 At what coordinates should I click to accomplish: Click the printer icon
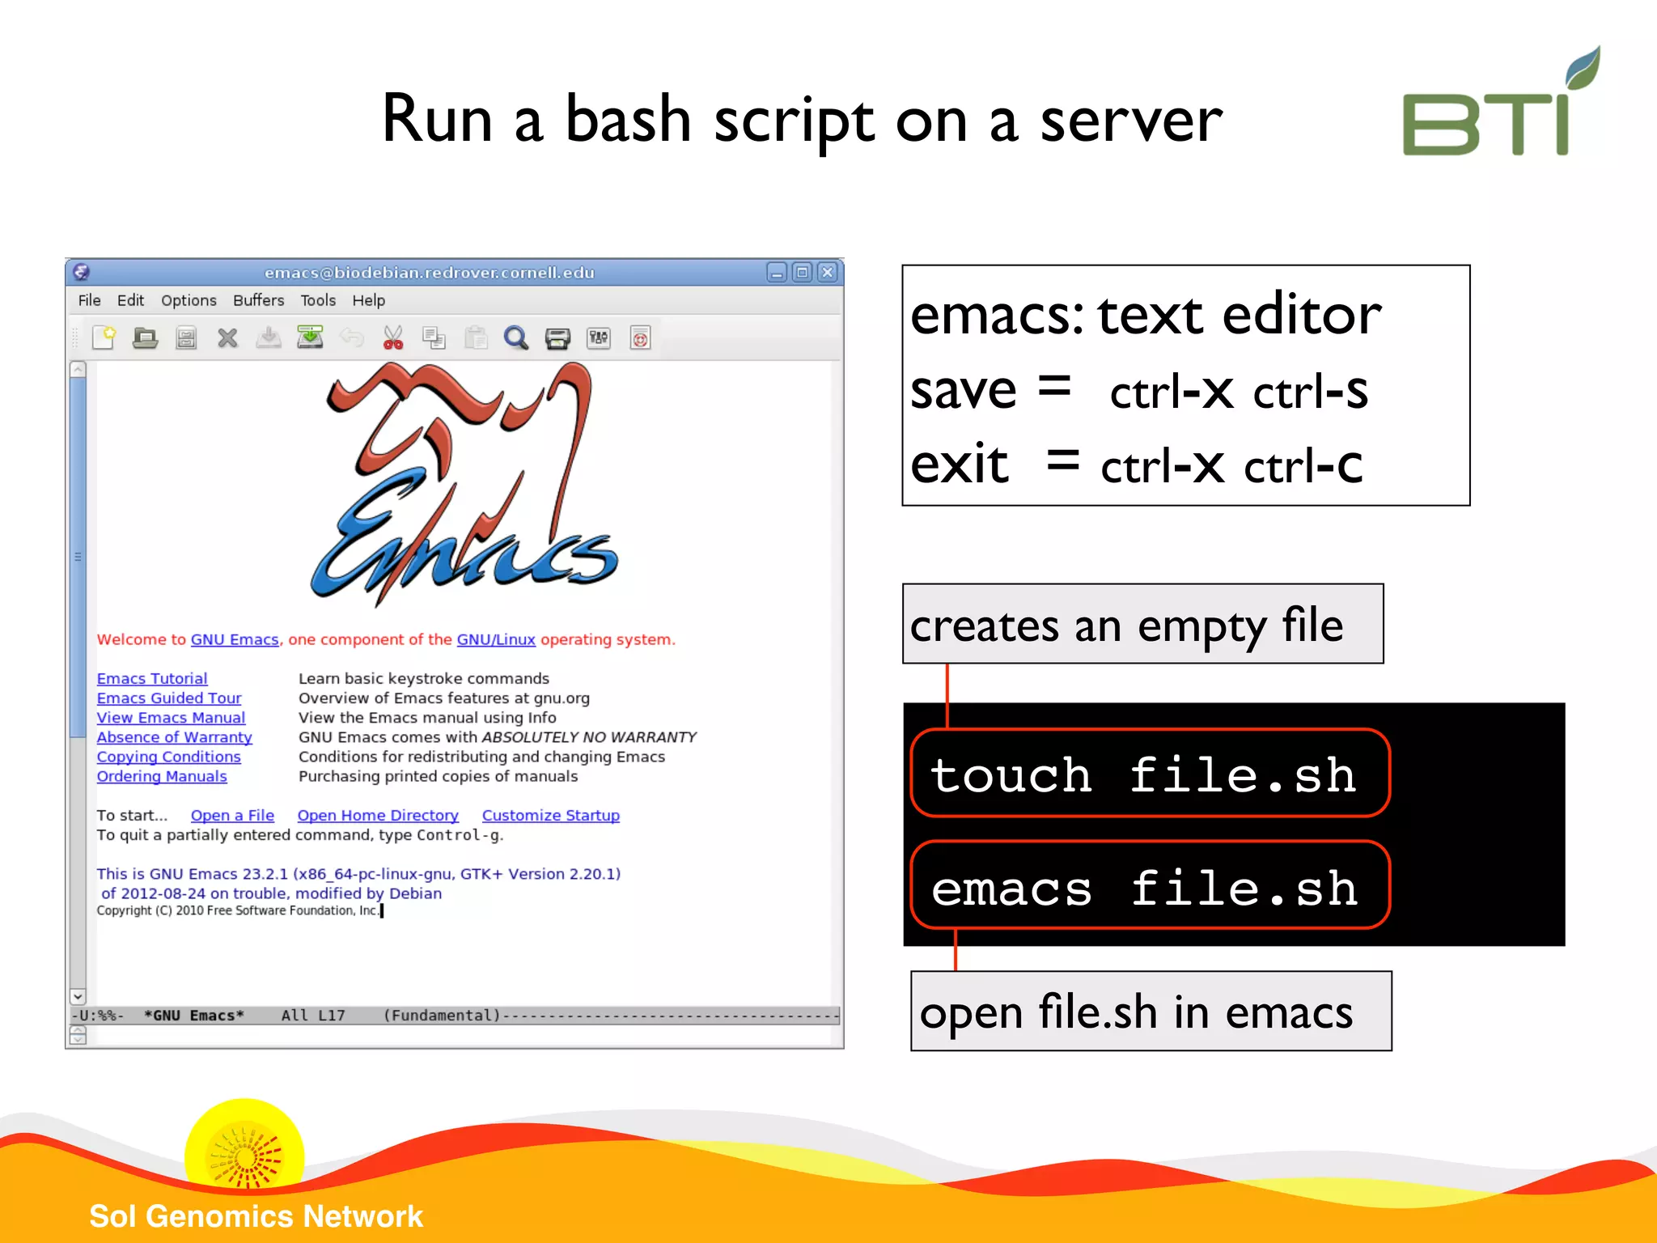557,337
